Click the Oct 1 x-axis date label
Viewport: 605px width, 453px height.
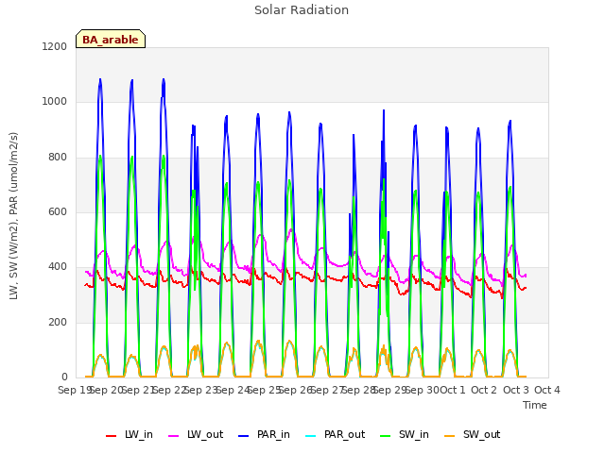452,390
